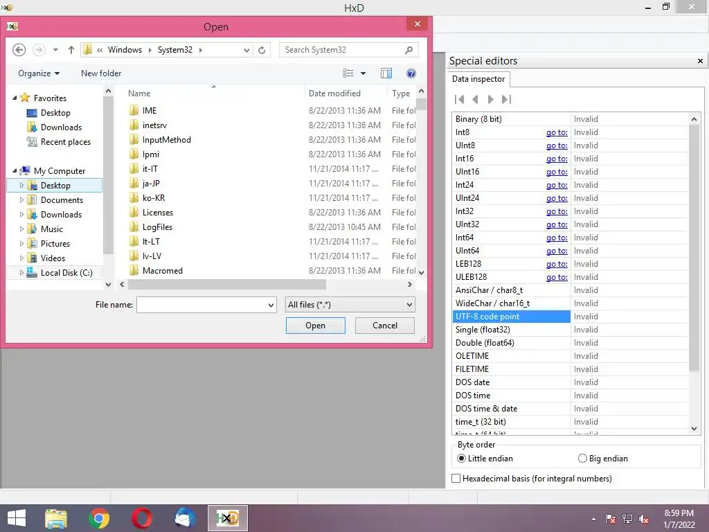The width and height of the screenshot is (709, 532).
Task: Open the recent locations dropdown
Action: pyautogui.click(x=55, y=50)
